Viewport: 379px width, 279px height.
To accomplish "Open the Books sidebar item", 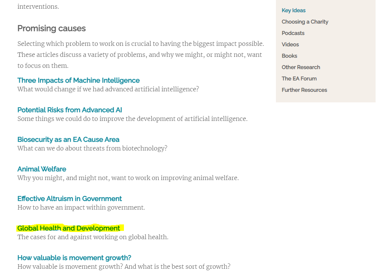I will pos(289,56).
